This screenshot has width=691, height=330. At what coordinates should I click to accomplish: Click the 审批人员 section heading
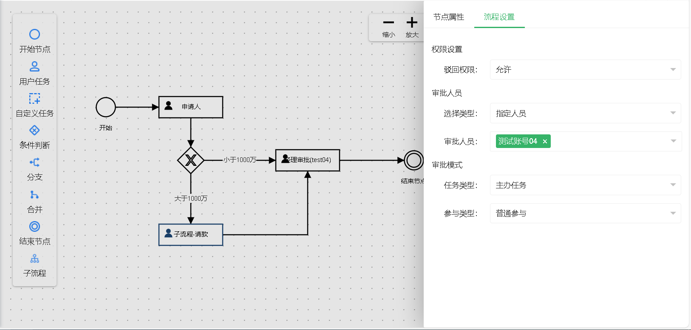click(x=447, y=93)
